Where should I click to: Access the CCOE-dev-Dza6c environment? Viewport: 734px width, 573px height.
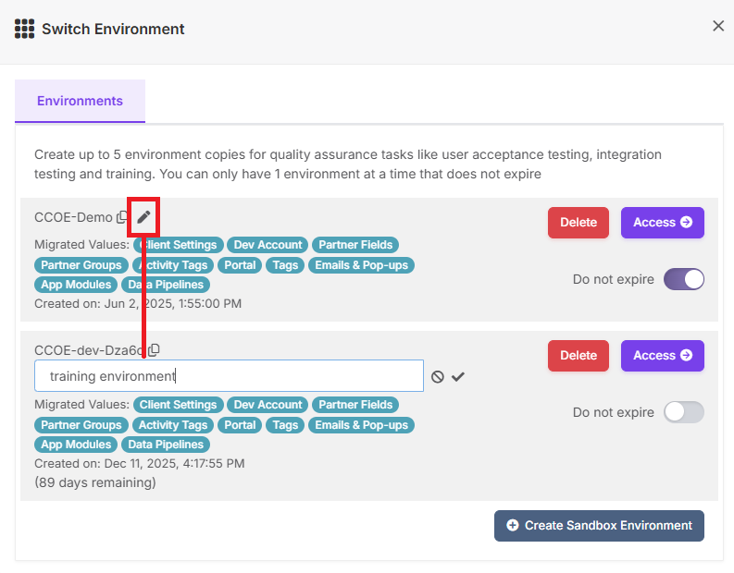click(x=663, y=356)
